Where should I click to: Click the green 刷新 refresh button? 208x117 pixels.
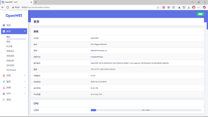[x=200, y=14]
